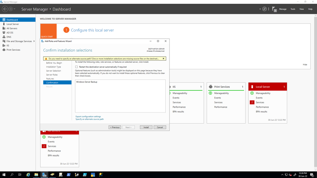
Task: Click Export configuration settings link
Action: (88, 117)
